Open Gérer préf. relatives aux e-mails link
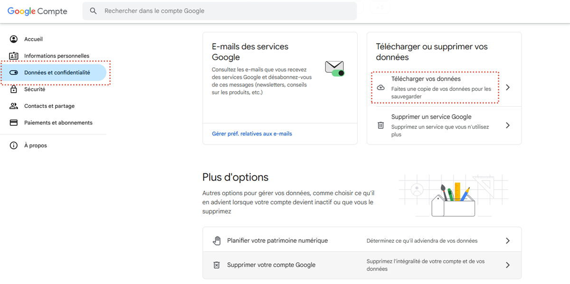Image resolution: width=570 pixels, height=284 pixels. pyautogui.click(x=252, y=134)
